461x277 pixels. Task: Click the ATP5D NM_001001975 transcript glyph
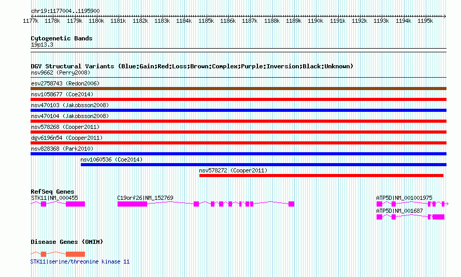point(412,204)
